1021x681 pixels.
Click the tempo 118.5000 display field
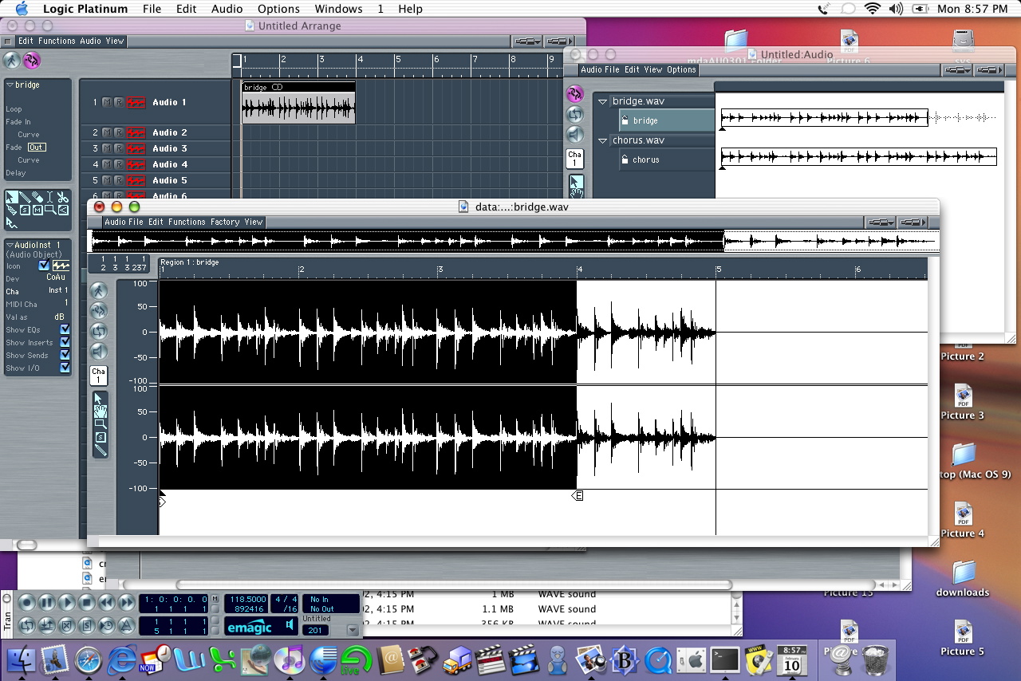coord(246,599)
